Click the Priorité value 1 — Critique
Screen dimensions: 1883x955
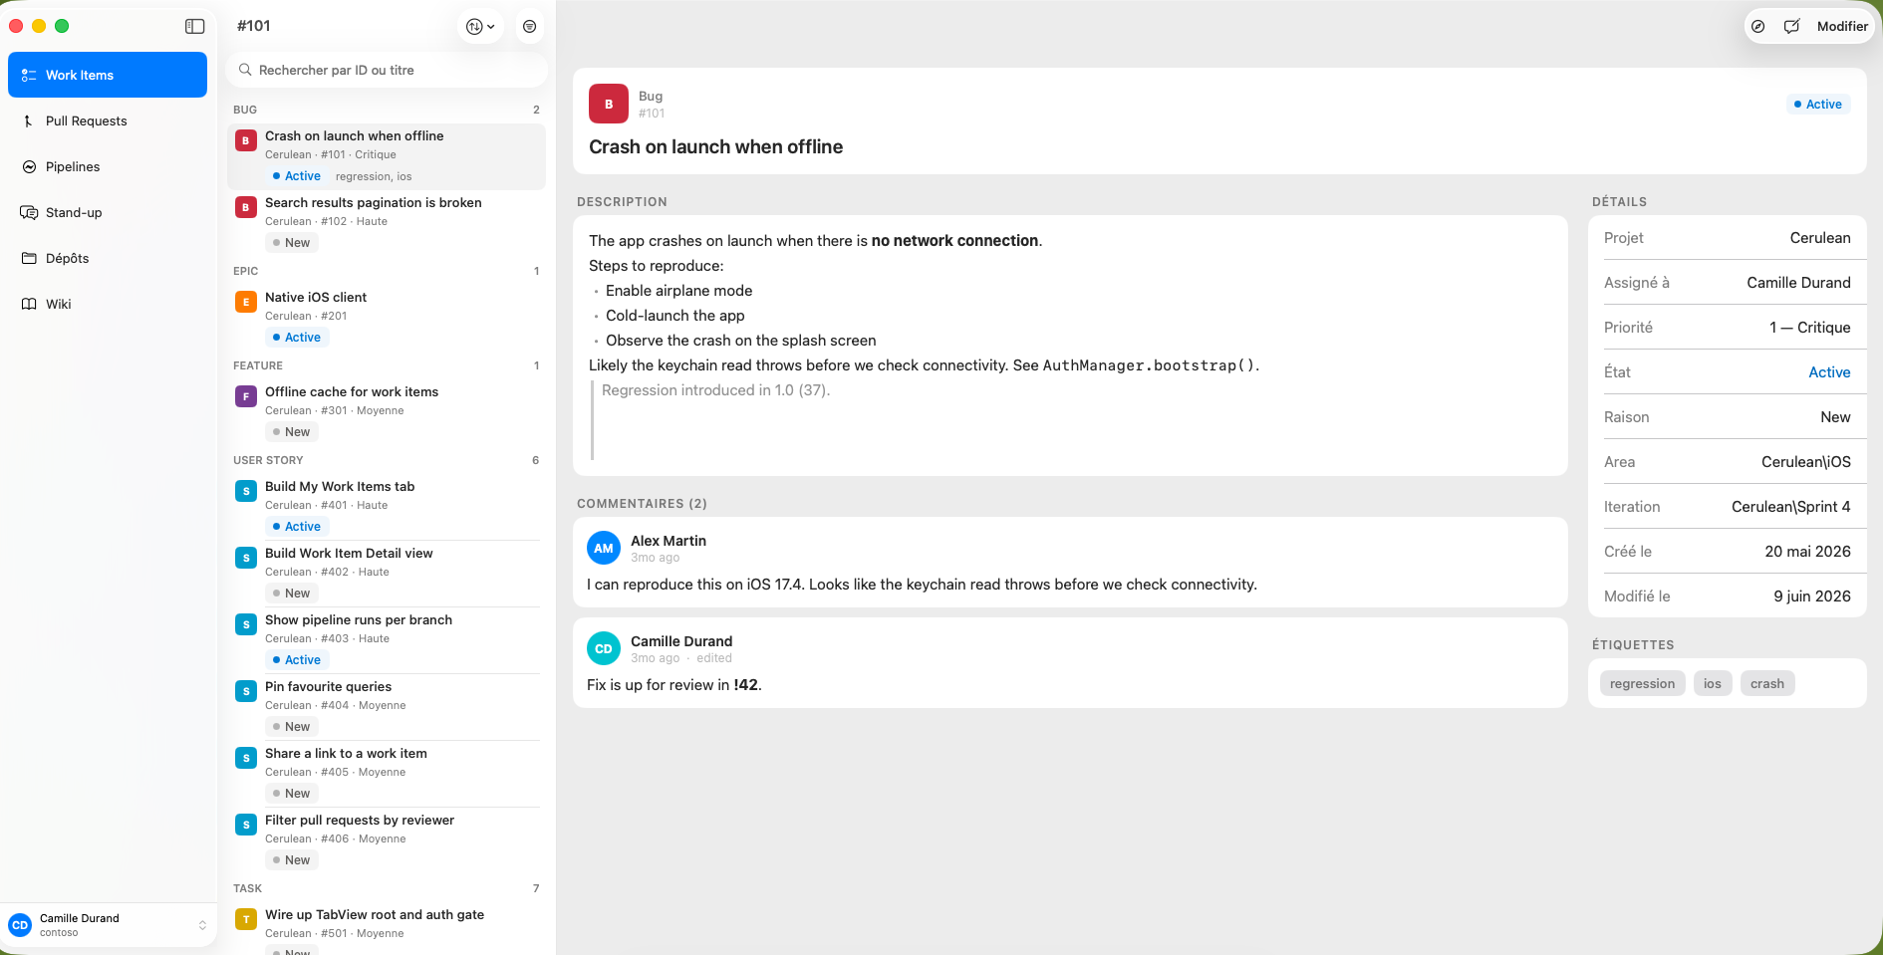click(x=1809, y=328)
